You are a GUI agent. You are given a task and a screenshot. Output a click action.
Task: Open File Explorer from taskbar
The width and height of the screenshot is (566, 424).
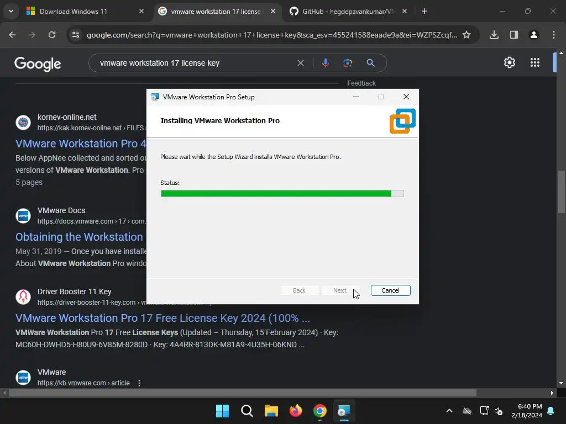coord(271,411)
